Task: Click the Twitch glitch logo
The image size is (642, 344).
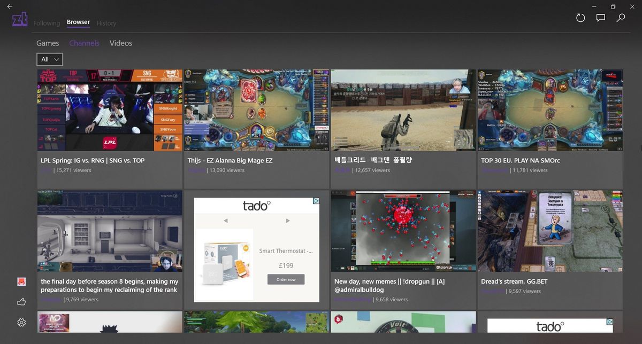Action: 19,18
